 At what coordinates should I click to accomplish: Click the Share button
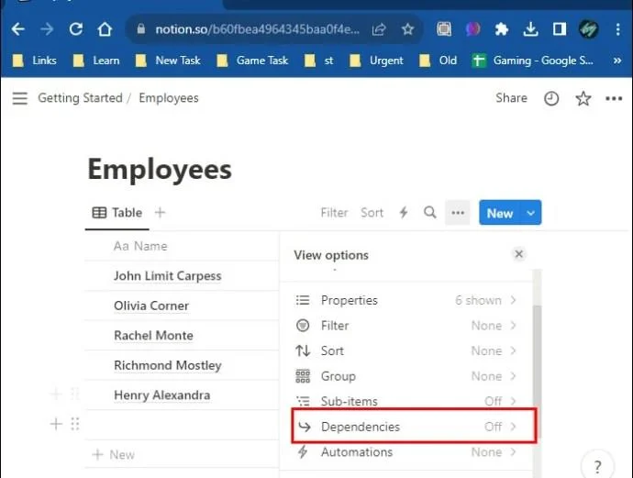point(511,98)
